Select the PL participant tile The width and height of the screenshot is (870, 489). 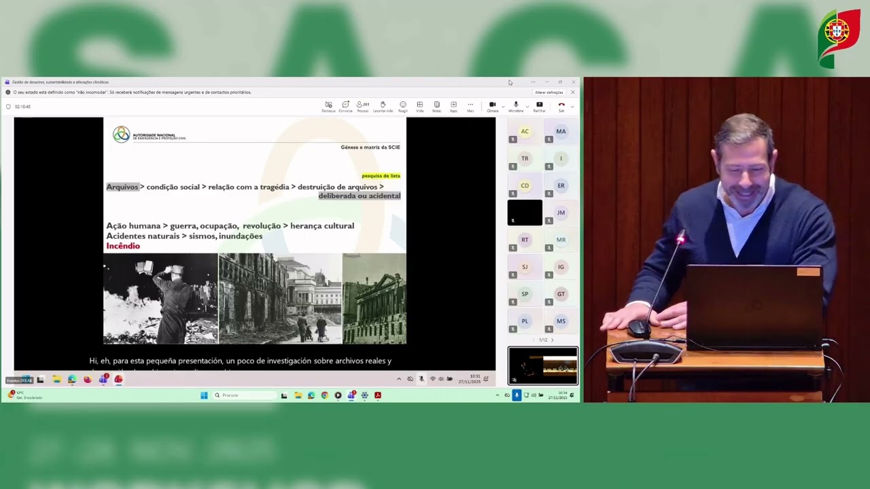pos(525,321)
